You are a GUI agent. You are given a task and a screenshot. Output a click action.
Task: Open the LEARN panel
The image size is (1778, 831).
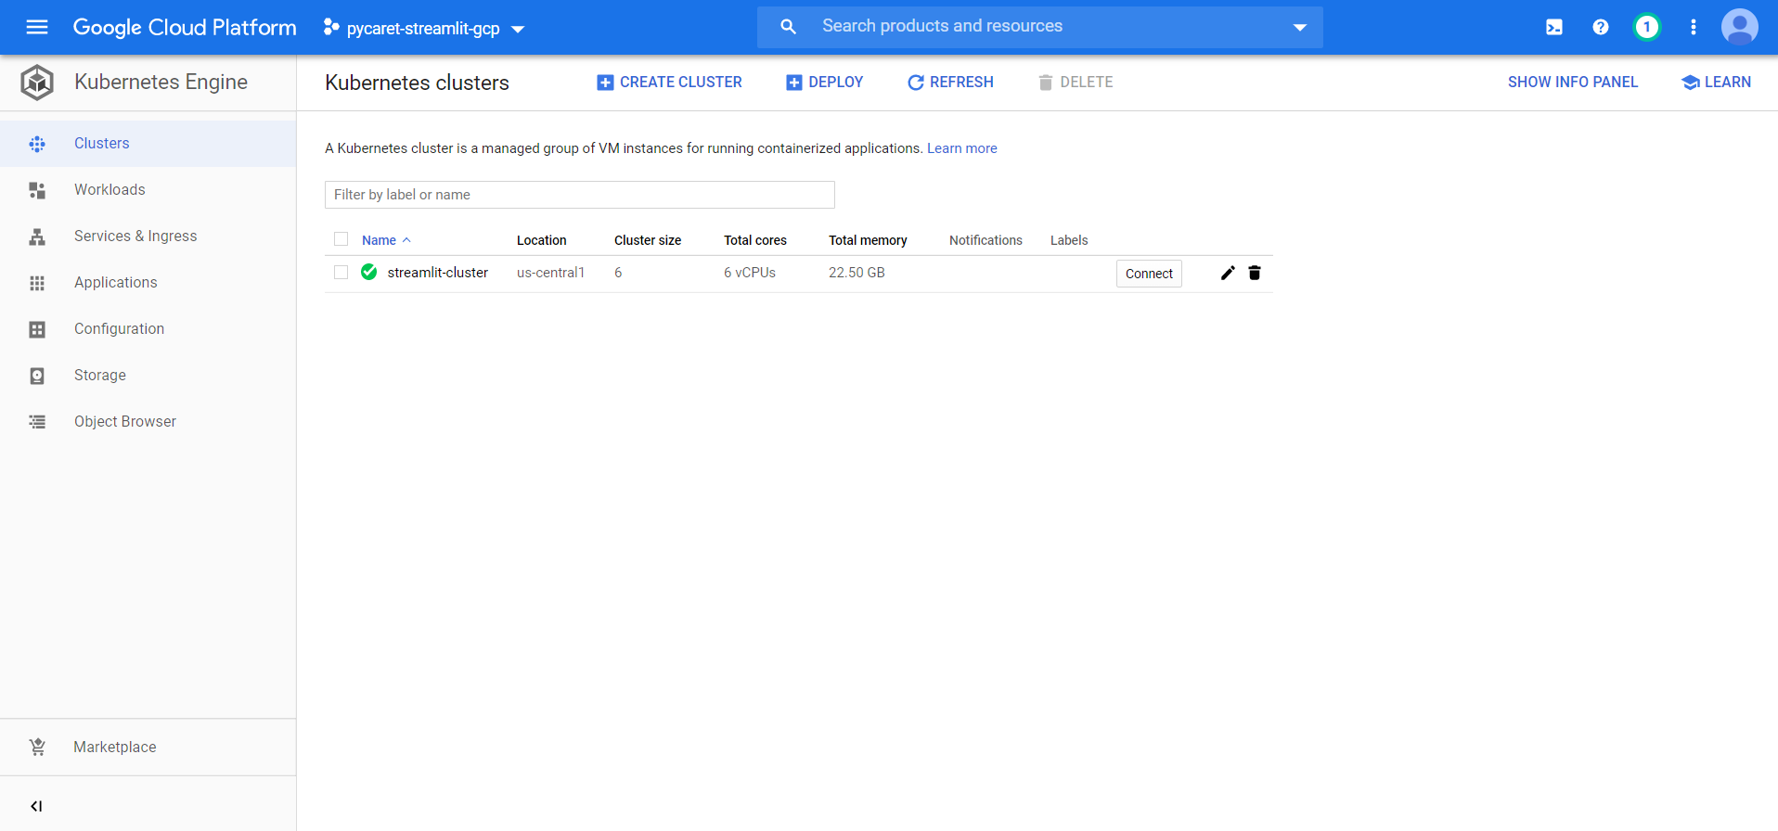click(x=1716, y=83)
